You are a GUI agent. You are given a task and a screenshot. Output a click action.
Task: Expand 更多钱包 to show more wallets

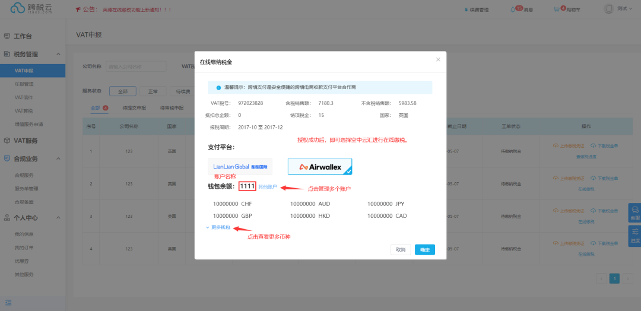218,227
